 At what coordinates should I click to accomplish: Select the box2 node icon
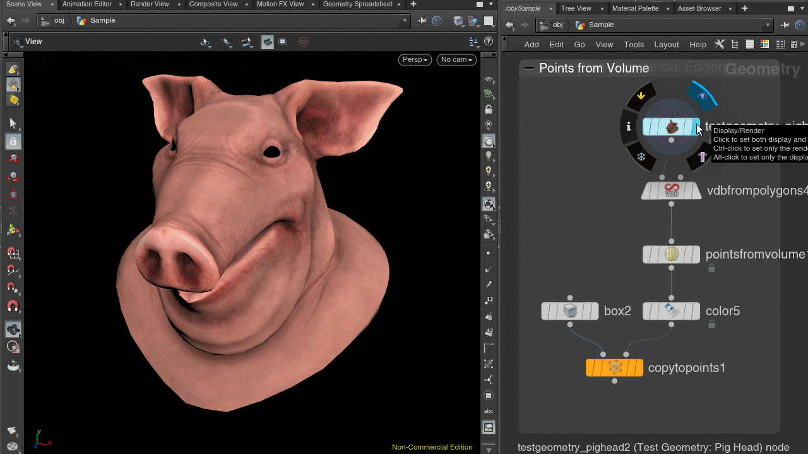point(570,311)
